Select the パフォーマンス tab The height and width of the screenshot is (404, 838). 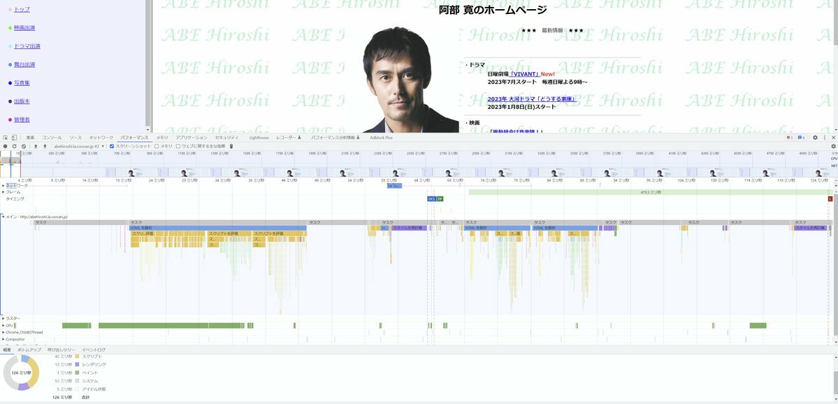pyautogui.click(x=134, y=137)
